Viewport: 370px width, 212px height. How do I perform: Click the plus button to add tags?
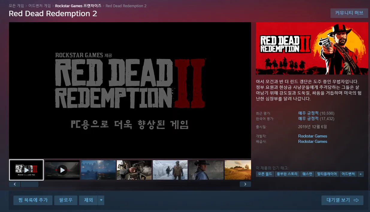[361, 174]
